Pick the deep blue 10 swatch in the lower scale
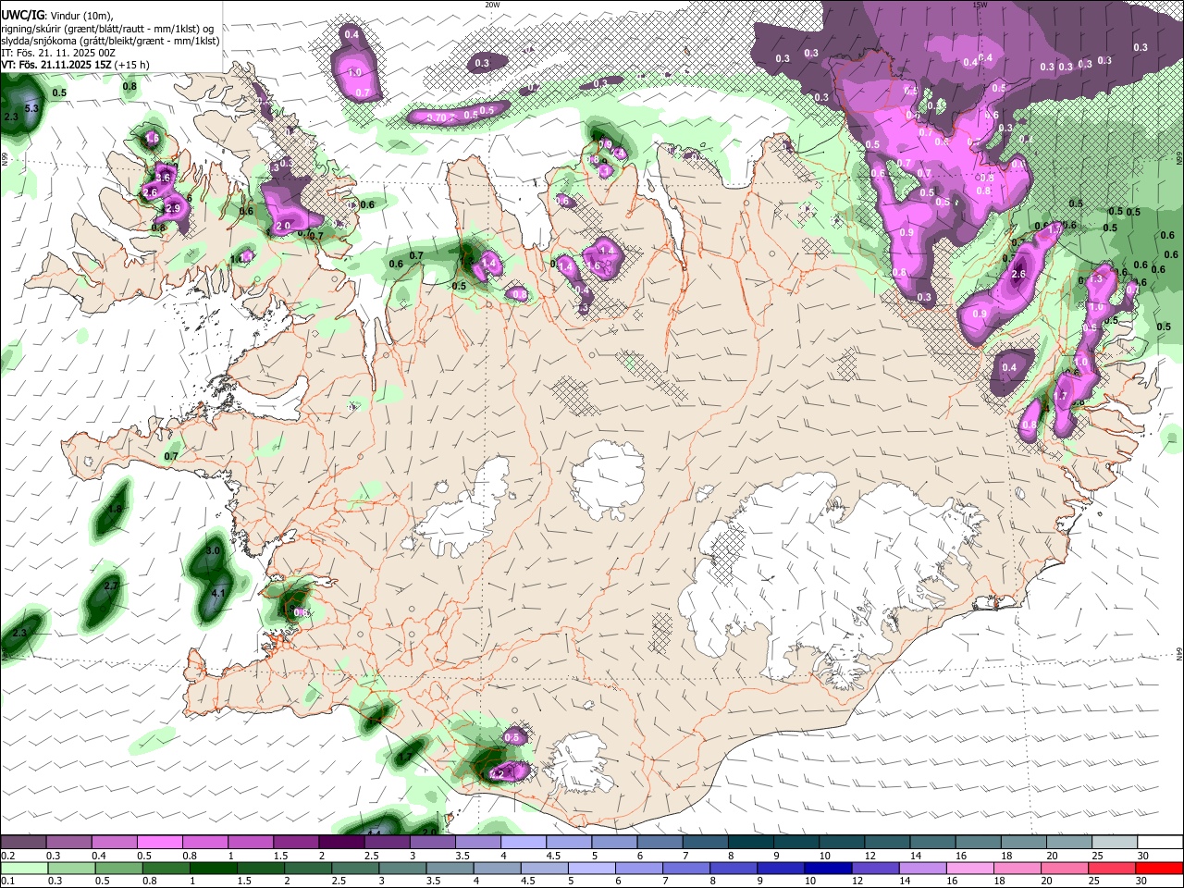This screenshot has width=1184, height=888. tap(828, 868)
